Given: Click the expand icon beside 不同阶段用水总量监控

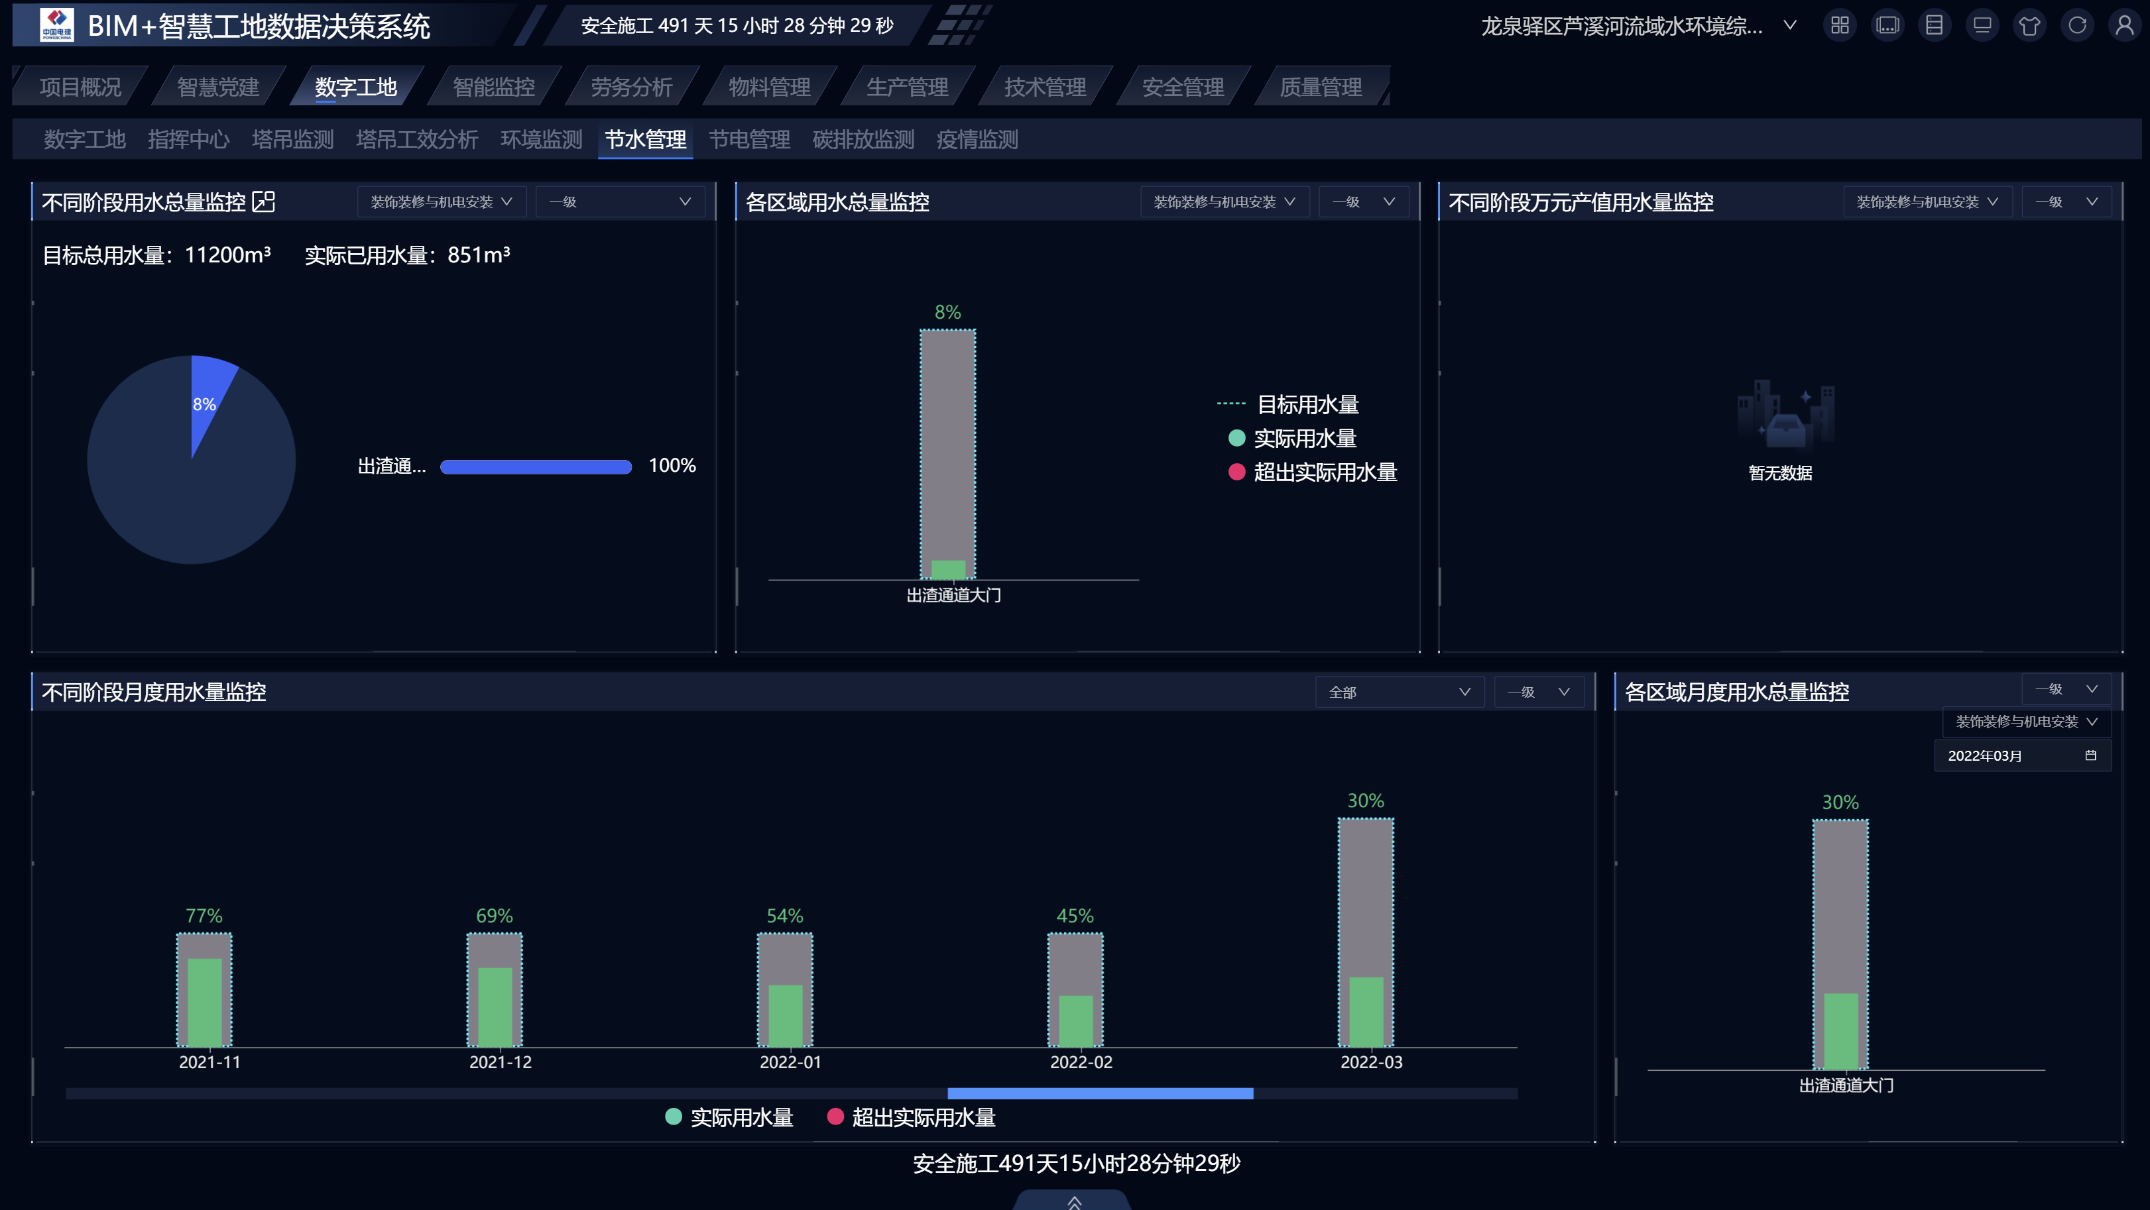Looking at the screenshot, I should coord(263,201).
